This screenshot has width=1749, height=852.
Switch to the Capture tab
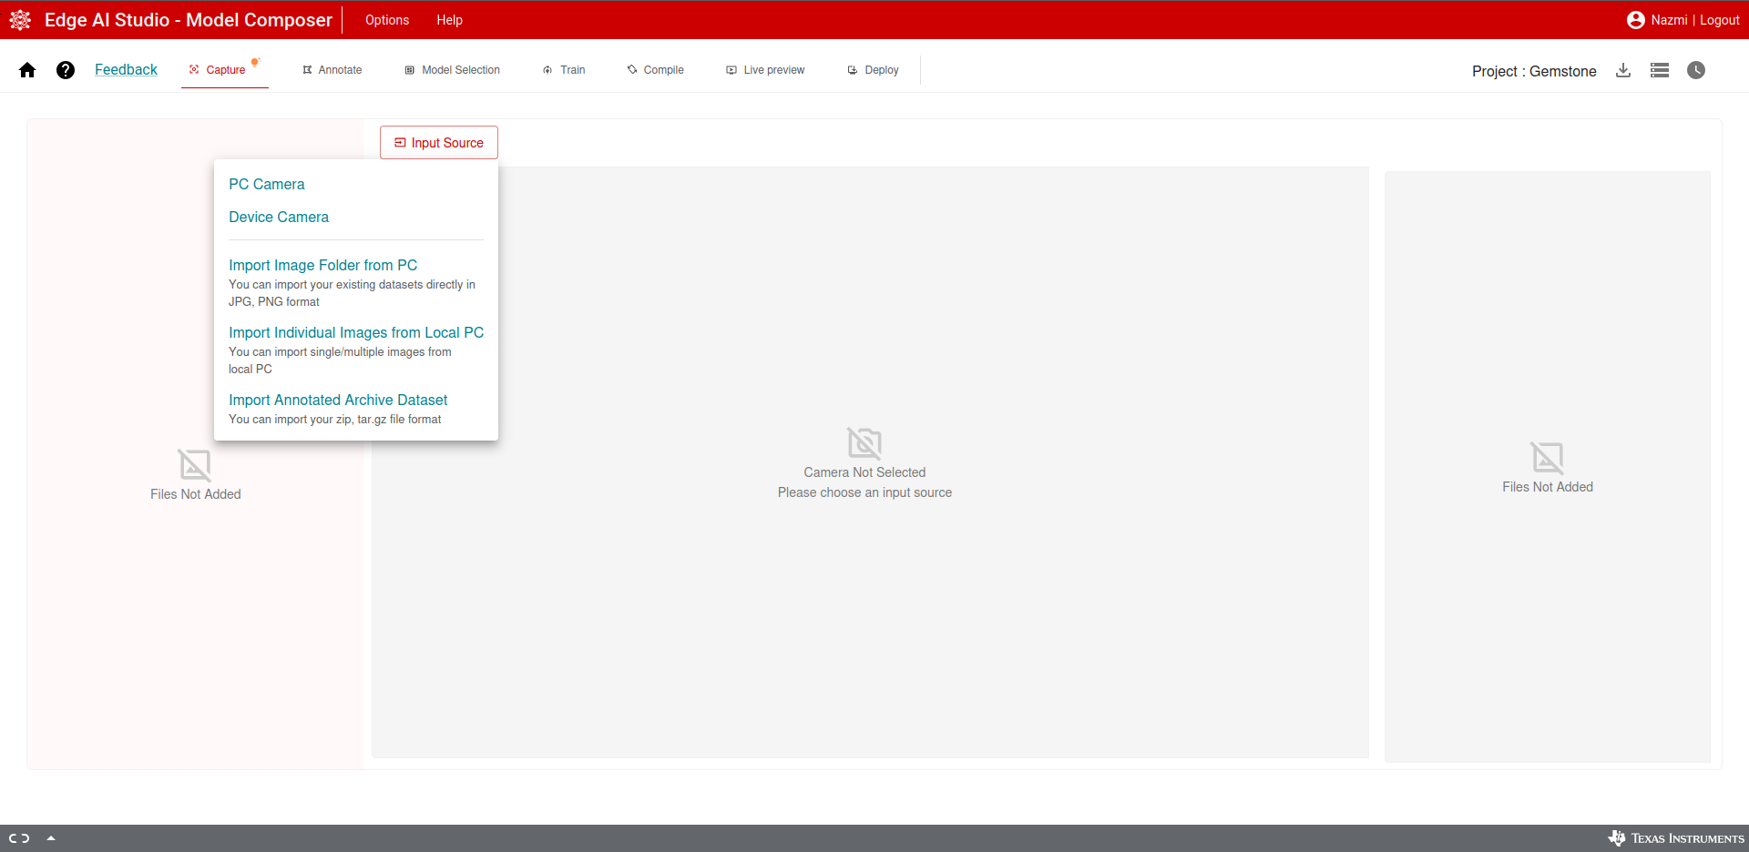(x=225, y=70)
